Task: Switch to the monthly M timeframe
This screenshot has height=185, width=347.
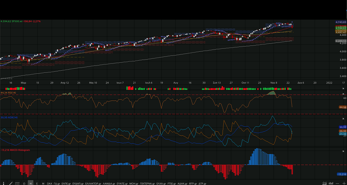Action: pyautogui.click(x=43, y=183)
